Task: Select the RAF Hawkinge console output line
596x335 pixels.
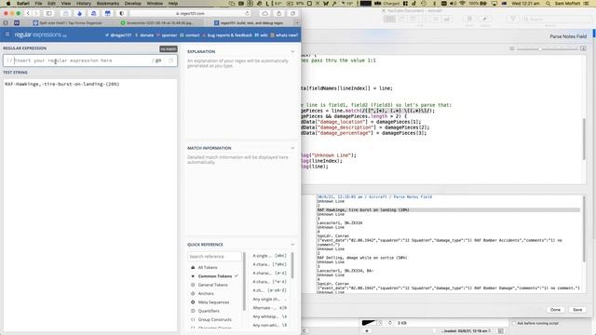Action: [x=449, y=209]
